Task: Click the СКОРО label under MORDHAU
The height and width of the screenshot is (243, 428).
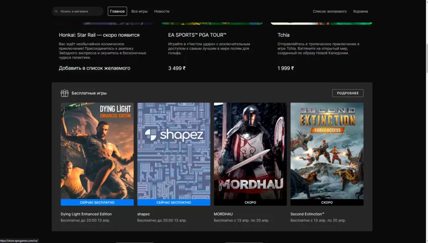Action: [x=250, y=202]
